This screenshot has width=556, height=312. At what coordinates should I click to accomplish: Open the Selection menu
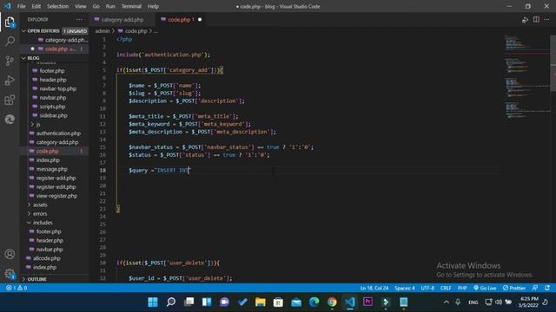click(x=58, y=6)
